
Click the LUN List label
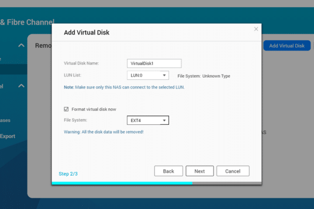coord(72,75)
